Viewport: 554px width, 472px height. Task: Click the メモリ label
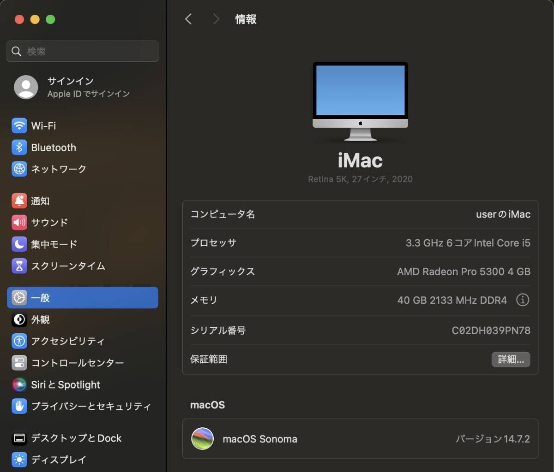[204, 300]
